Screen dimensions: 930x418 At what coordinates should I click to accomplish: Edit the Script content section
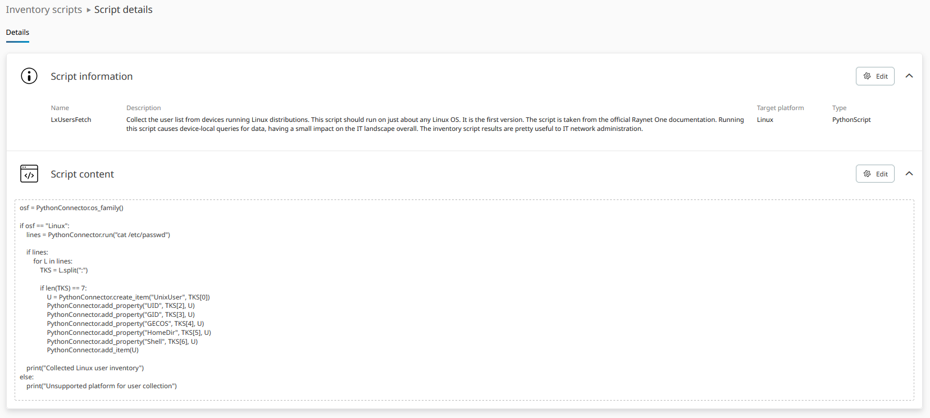875,174
